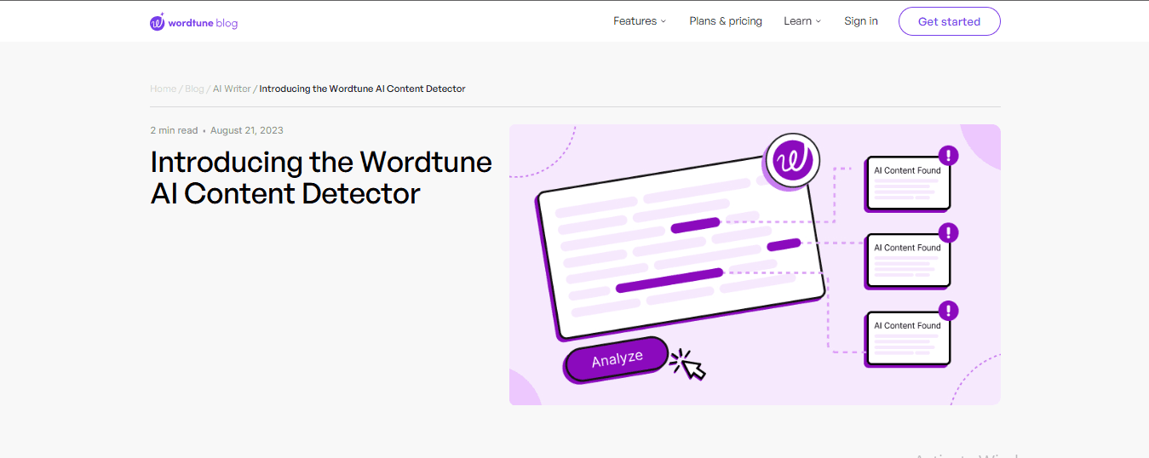Expand the Learn dropdown menu

[802, 21]
